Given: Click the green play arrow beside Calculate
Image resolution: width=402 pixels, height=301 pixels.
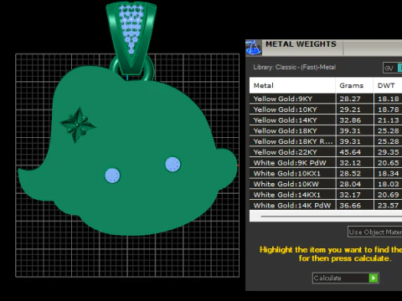Looking at the screenshot, I should coord(374,278).
